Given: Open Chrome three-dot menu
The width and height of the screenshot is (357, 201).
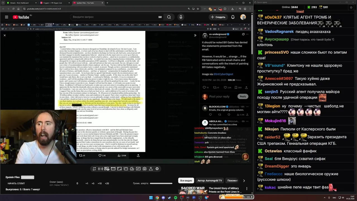Looking at the screenshot, I should [x=249, y=9].
